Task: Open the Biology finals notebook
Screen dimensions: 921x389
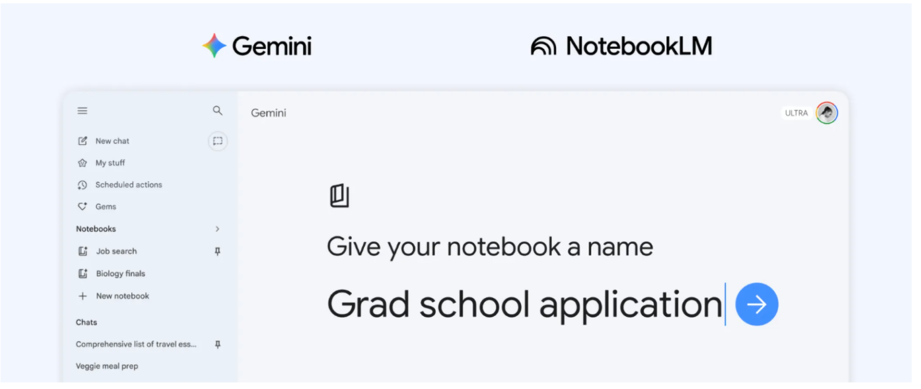Action: point(120,274)
